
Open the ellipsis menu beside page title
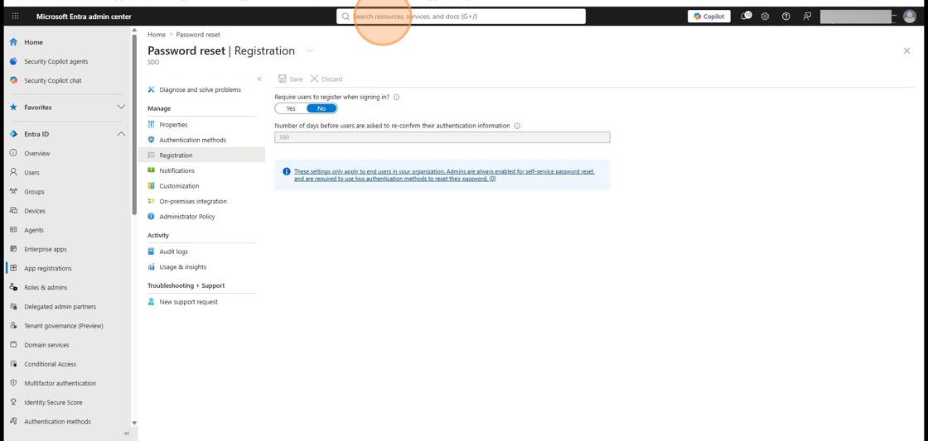pos(310,50)
